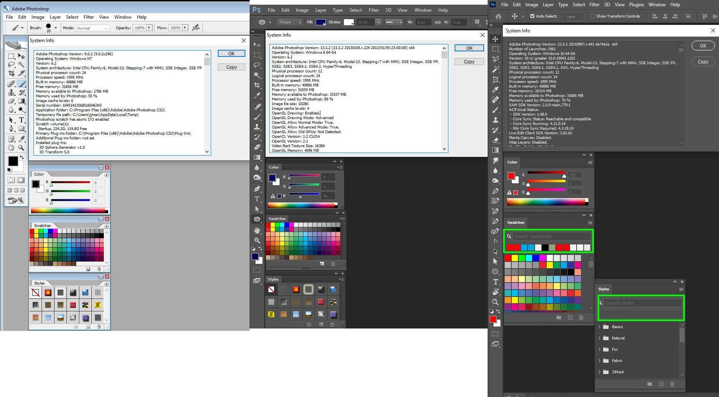Image resolution: width=719 pixels, height=397 pixels.
Task: Select Hand tool in left CS2 toolbox
Action: 11,148
